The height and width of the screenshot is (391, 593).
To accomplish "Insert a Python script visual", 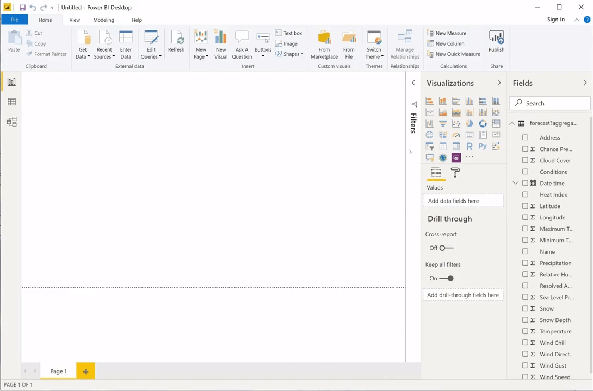I will click(x=483, y=147).
